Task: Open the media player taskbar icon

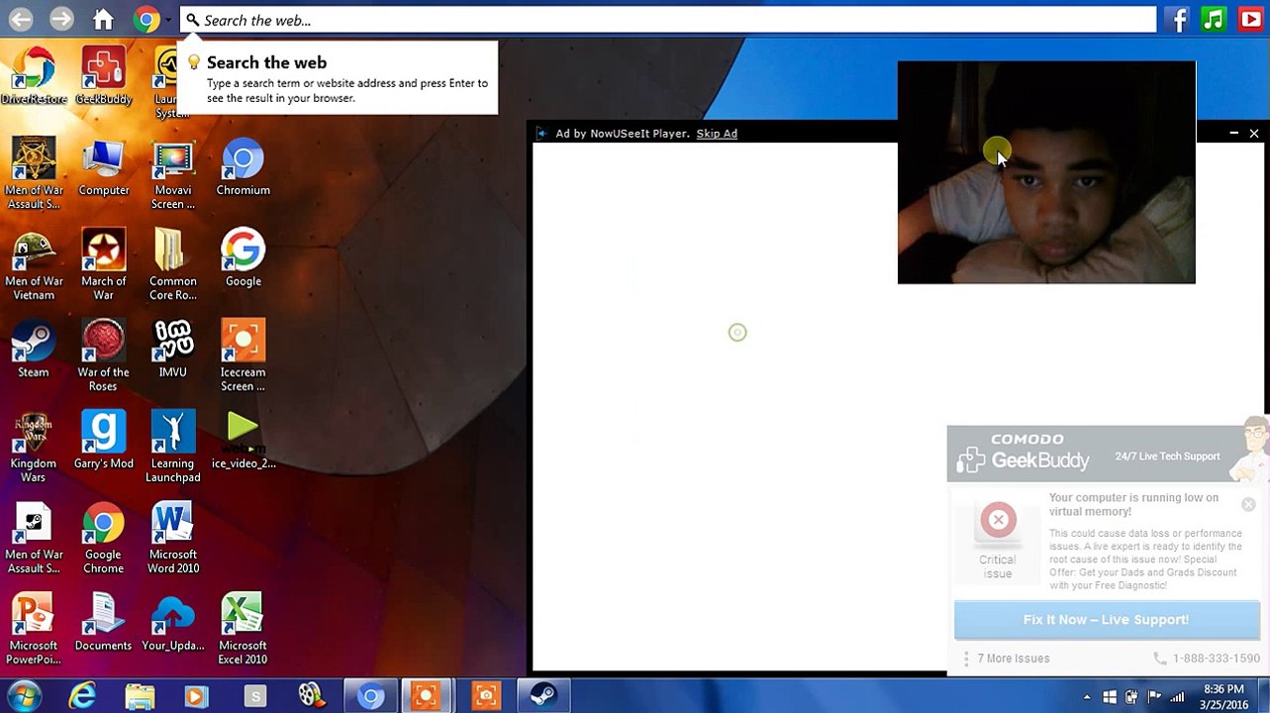Action: pos(196,697)
